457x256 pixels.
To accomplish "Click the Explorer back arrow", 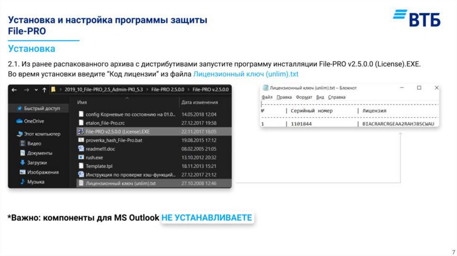I will (x=14, y=90).
